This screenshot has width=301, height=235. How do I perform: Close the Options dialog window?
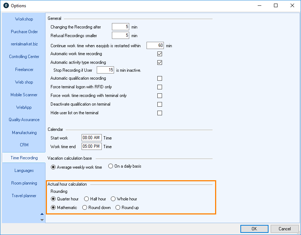pyautogui.click(x=292, y=5)
